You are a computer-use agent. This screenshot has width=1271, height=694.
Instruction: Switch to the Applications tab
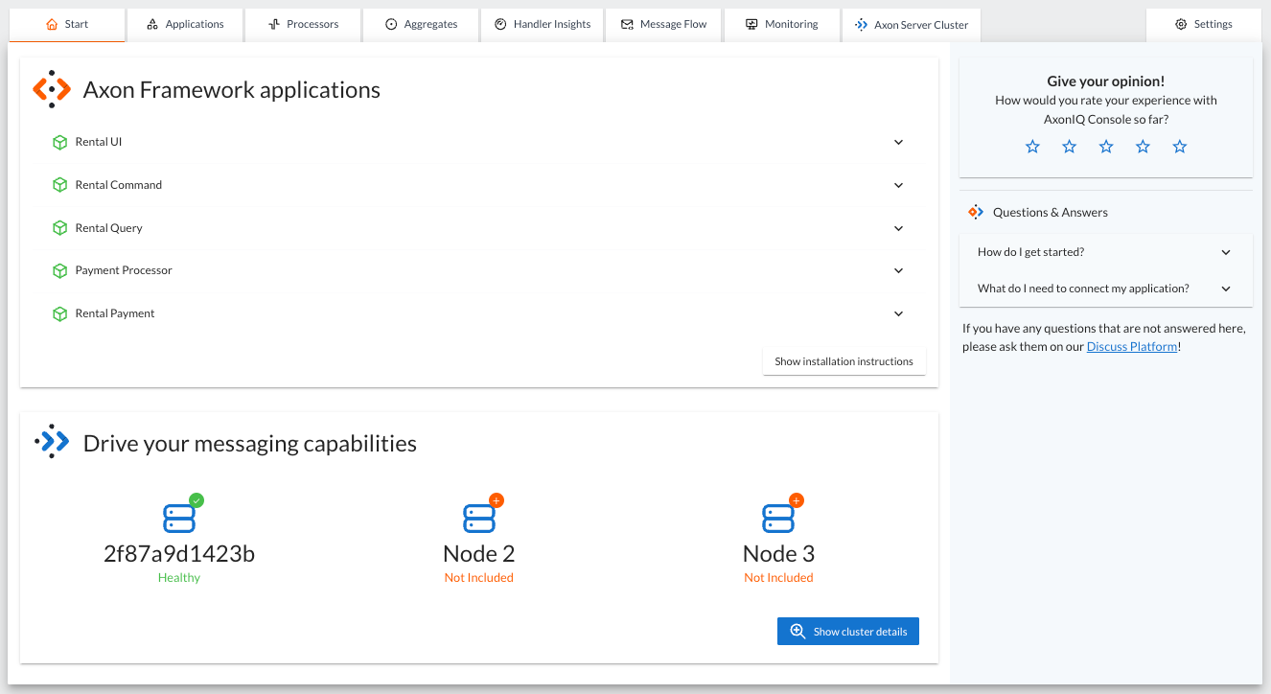click(185, 25)
